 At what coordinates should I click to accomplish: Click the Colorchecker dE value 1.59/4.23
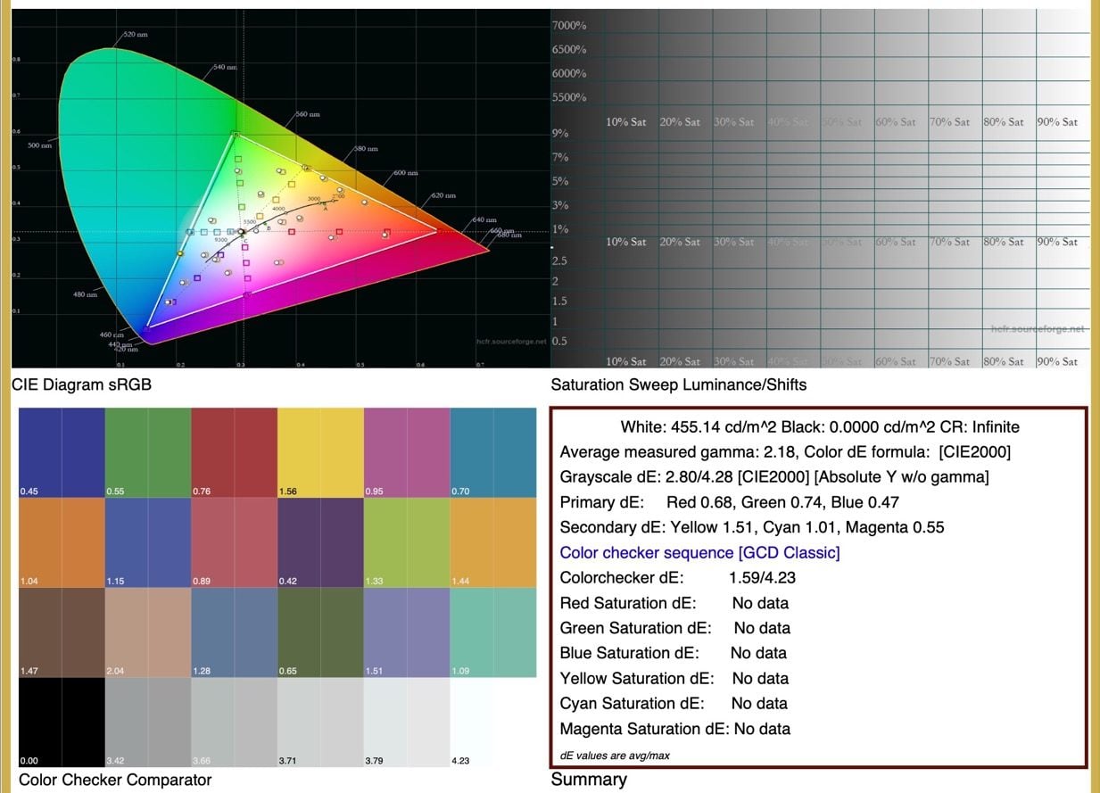pyautogui.click(x=762, y=577)
